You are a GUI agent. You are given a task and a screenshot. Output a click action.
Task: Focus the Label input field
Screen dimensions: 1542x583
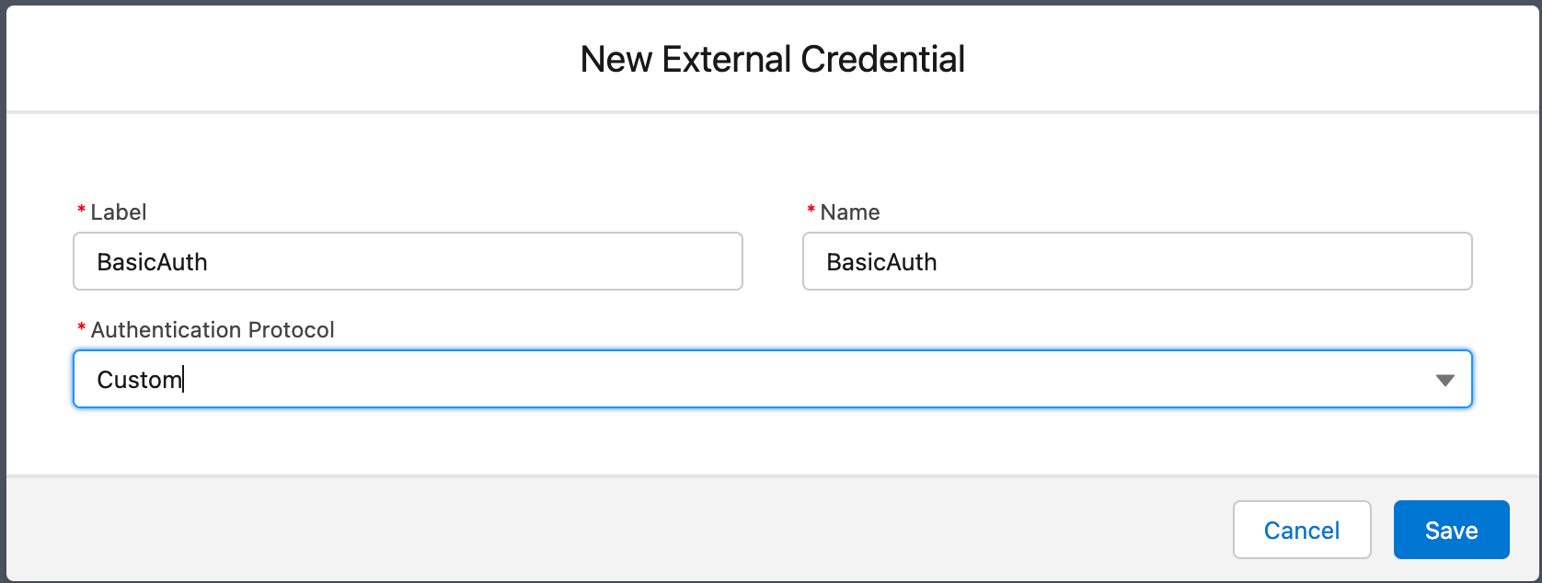point(408,262)
